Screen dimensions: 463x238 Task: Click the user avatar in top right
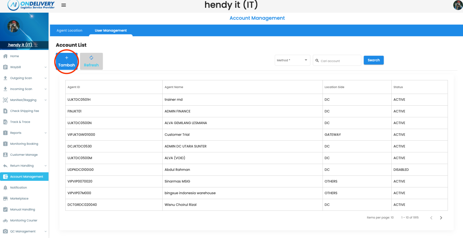click(458, 5)
